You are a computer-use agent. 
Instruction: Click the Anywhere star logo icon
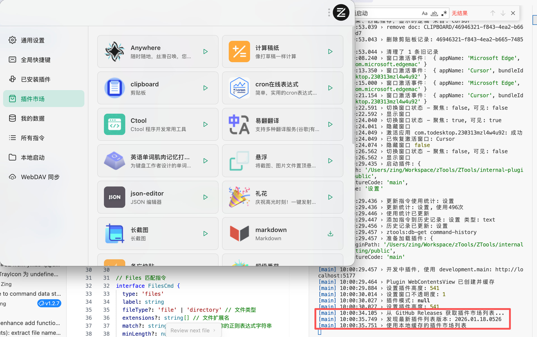(114, 51)
